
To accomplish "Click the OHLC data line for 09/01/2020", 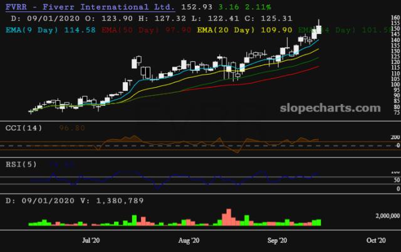I will tap(152, 18).
